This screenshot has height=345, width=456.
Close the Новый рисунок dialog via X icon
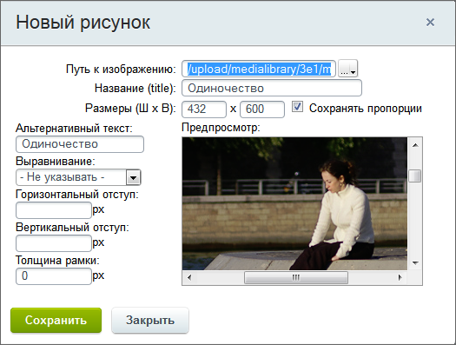[x=430, y=22]
